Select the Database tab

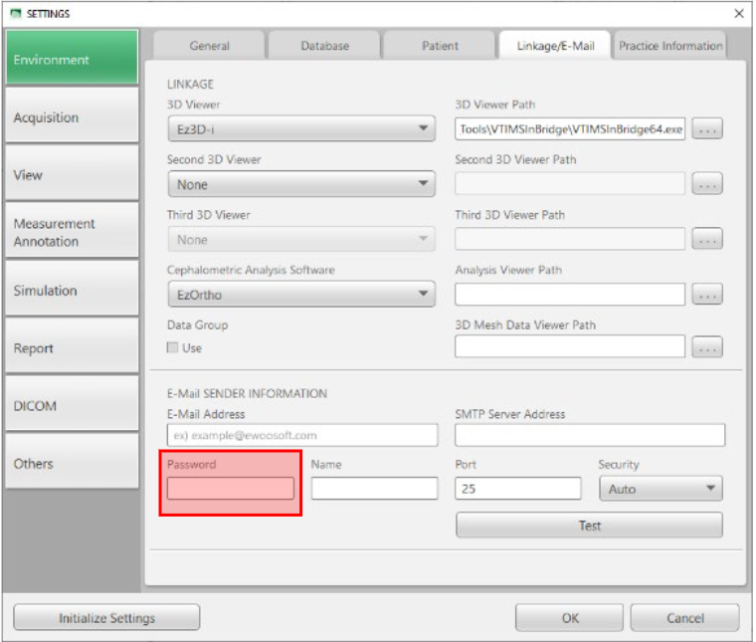point(324,46)
